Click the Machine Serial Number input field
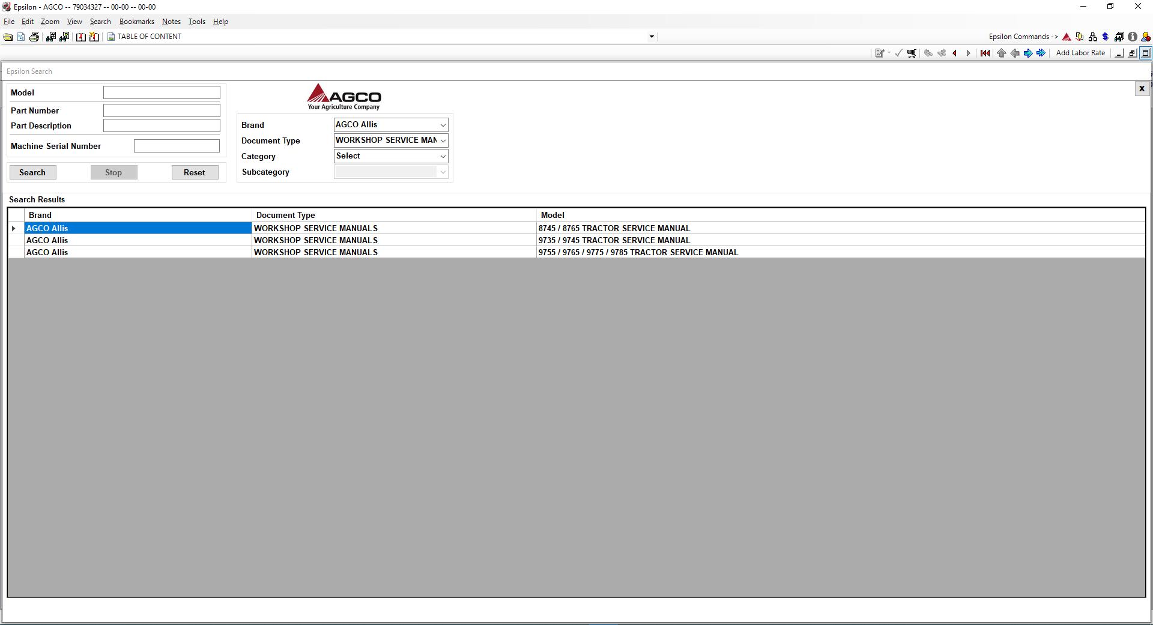Image resolution: width=1153 pixels, height=625 pixels. pos(177,146)
